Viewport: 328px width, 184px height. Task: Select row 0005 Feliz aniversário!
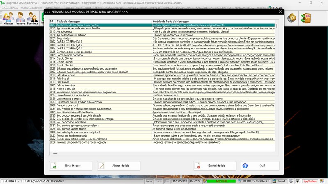162,85
